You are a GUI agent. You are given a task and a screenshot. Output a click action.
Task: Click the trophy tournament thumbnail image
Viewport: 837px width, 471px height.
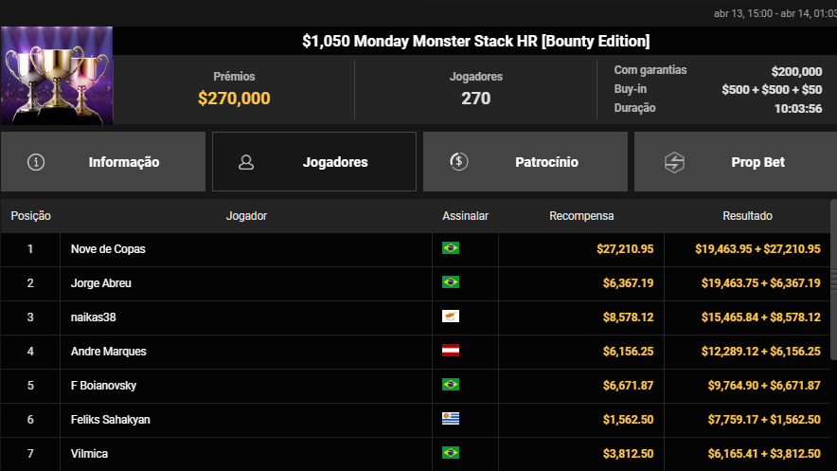(57, 76)
